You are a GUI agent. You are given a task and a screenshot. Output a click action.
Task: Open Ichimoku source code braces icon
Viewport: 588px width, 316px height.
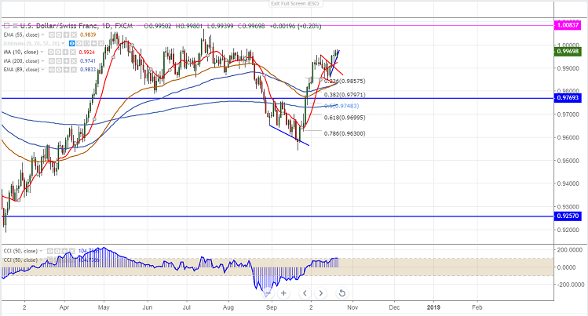coord(86,43)
